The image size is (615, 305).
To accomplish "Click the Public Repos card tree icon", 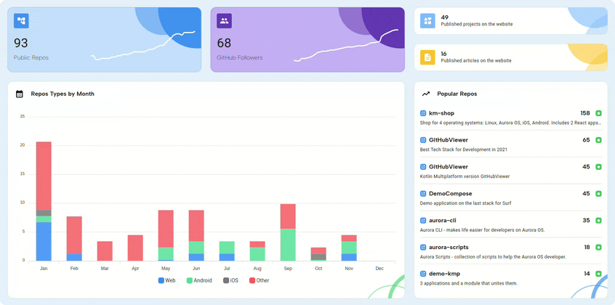I will [x=21, y=21].
